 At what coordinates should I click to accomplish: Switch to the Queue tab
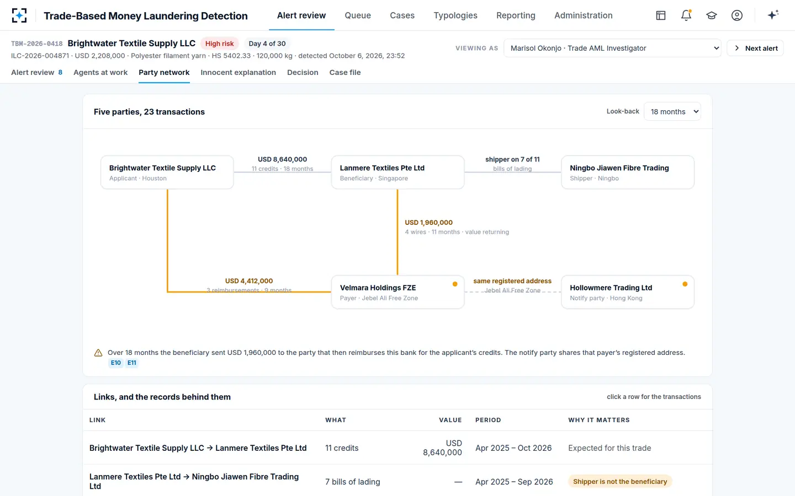(358, 15)
